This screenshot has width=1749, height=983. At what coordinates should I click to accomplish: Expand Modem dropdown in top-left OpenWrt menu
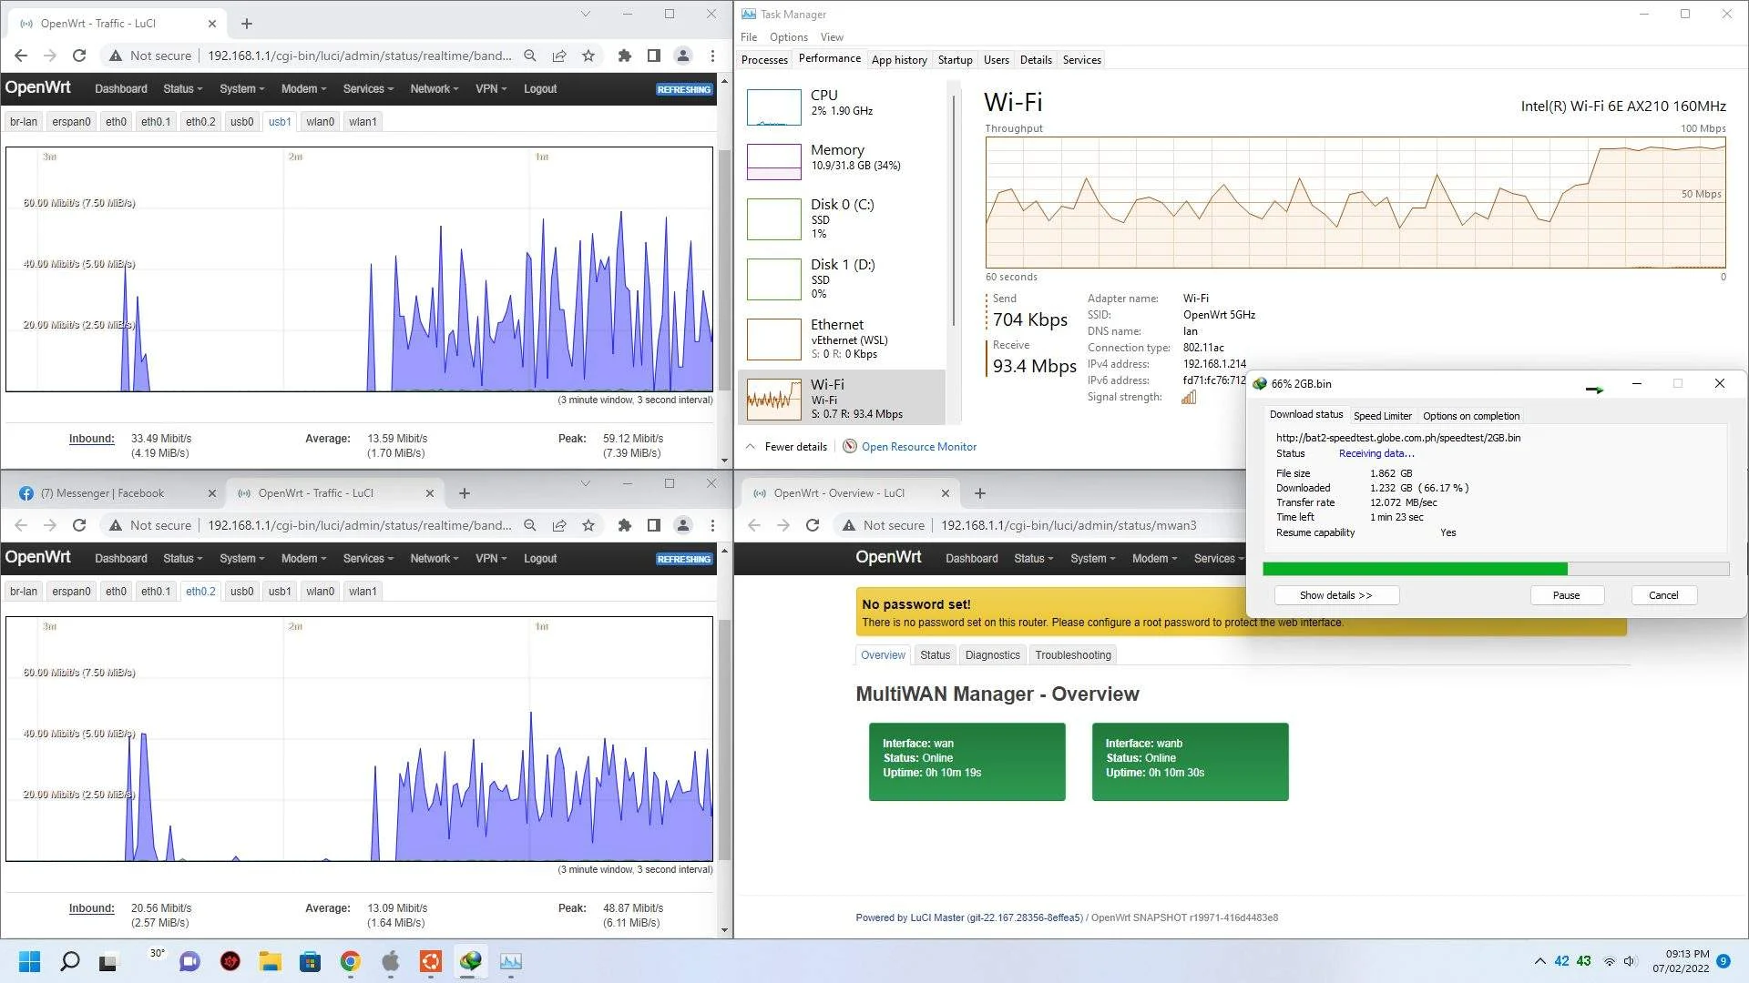click(303, 88)
